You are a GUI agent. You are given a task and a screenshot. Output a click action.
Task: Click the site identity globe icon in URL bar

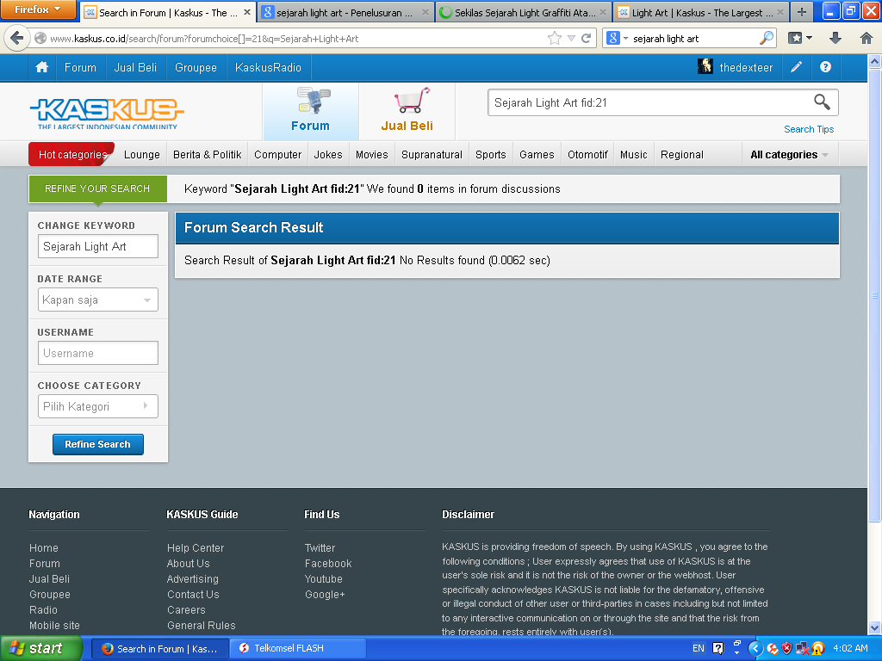point(40,38)
